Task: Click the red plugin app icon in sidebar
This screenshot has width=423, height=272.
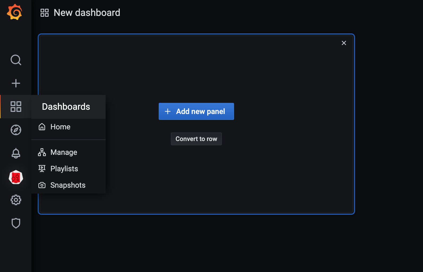Action: (x=16, y=177)
